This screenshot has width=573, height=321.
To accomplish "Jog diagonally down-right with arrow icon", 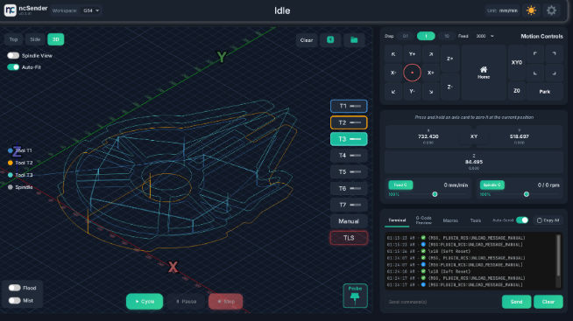I will 431,92.
